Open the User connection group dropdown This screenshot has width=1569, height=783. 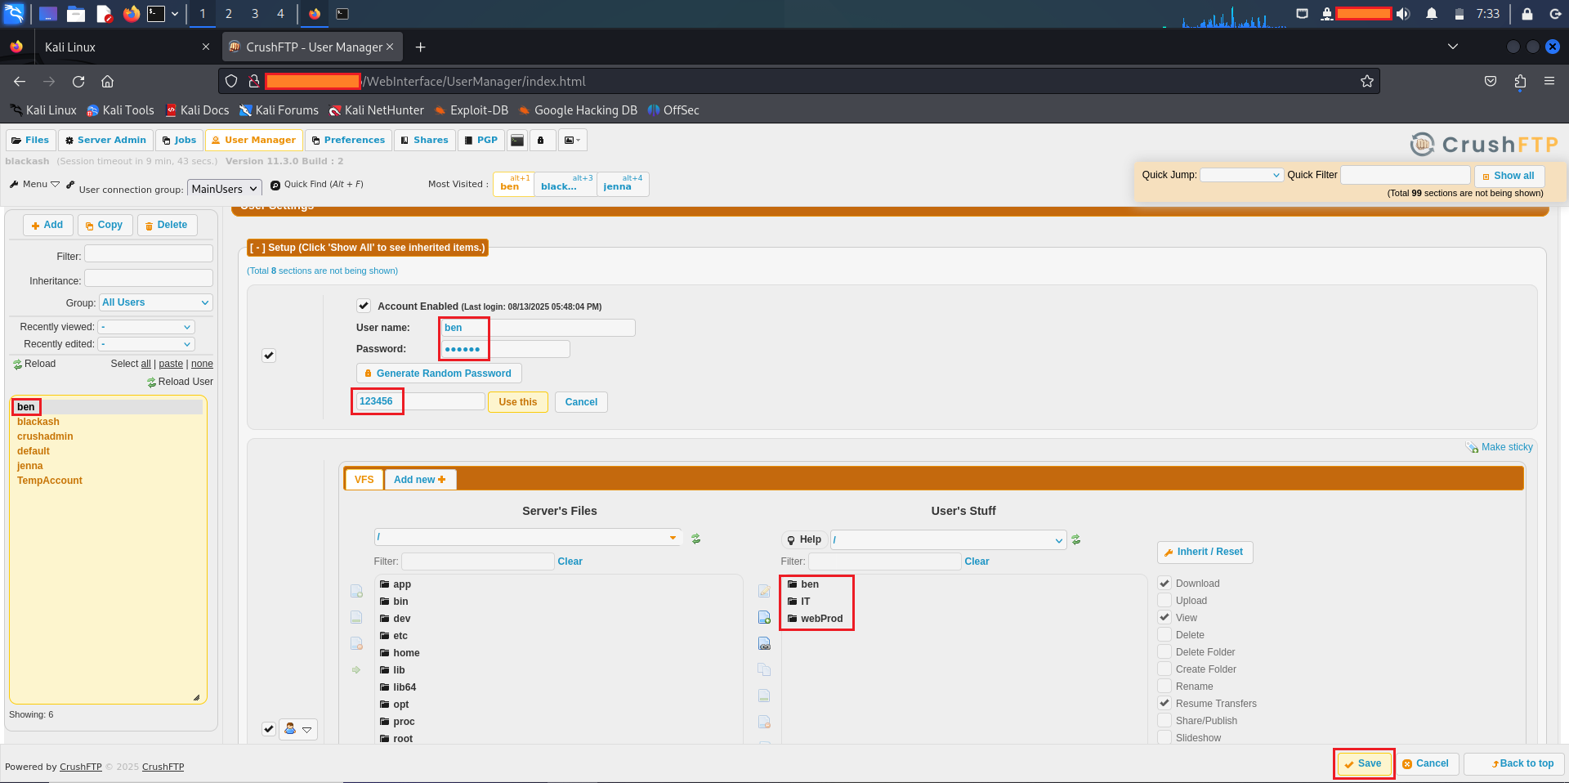224,189
